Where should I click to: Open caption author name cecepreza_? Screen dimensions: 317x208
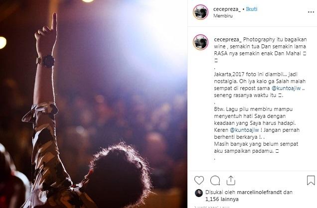tap(228, 39)
